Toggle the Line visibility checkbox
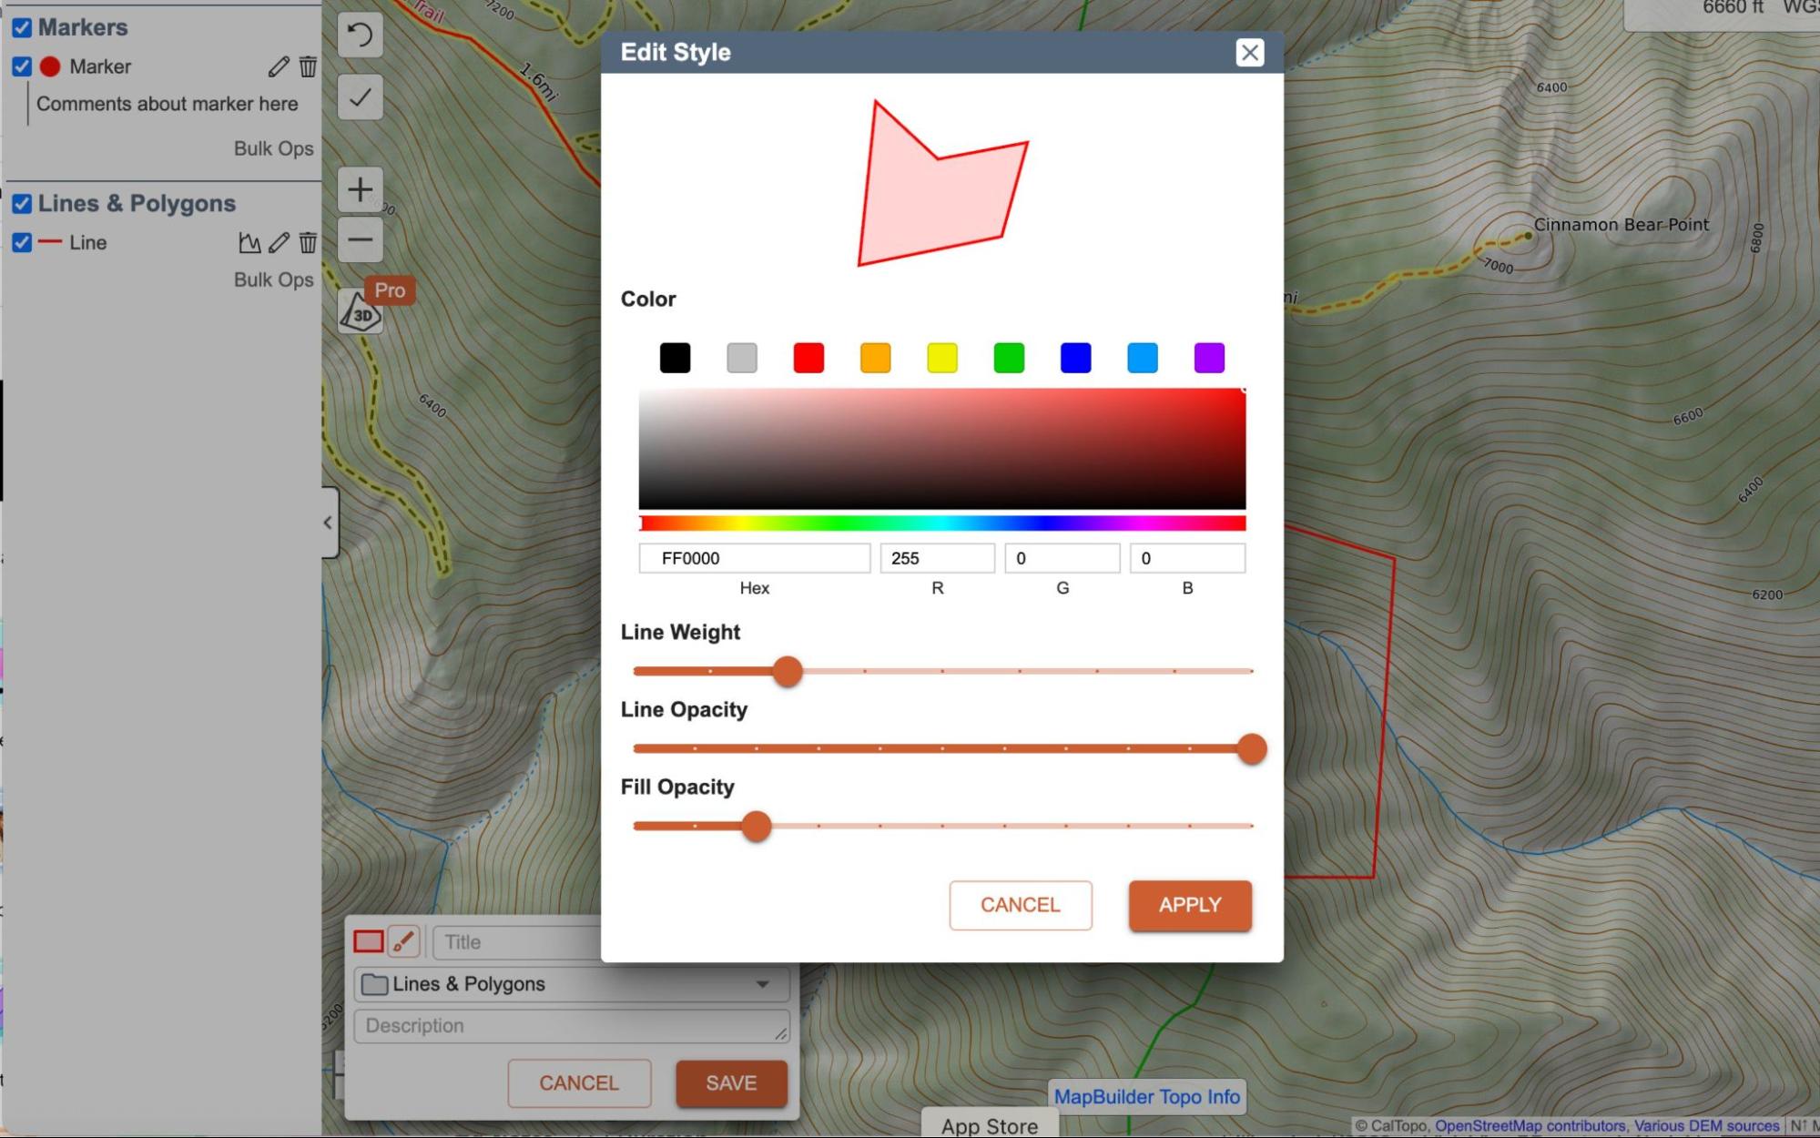Image resolution: width=1820 pixels, height=1138 pixels. pos(22,242)
